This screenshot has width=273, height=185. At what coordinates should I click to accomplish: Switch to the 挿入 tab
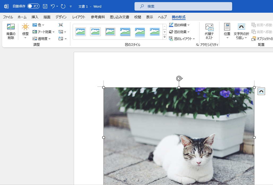[35, 17]
